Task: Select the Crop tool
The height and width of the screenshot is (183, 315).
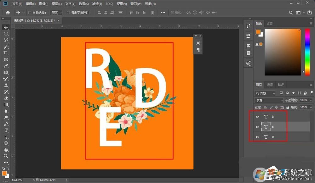Action: point(6,53)
